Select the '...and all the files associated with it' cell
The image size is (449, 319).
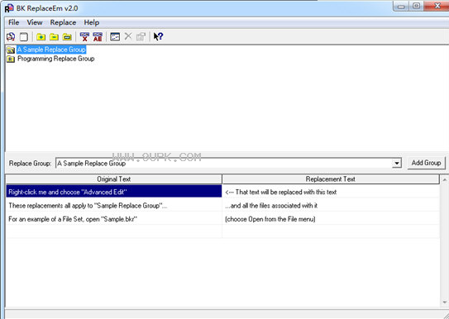coord(331,205)
